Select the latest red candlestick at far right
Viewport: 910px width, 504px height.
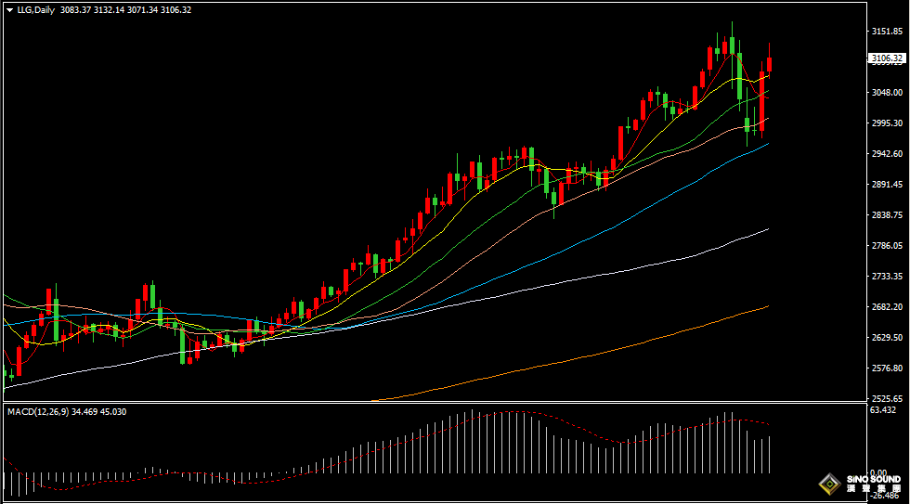coord(769,65)
